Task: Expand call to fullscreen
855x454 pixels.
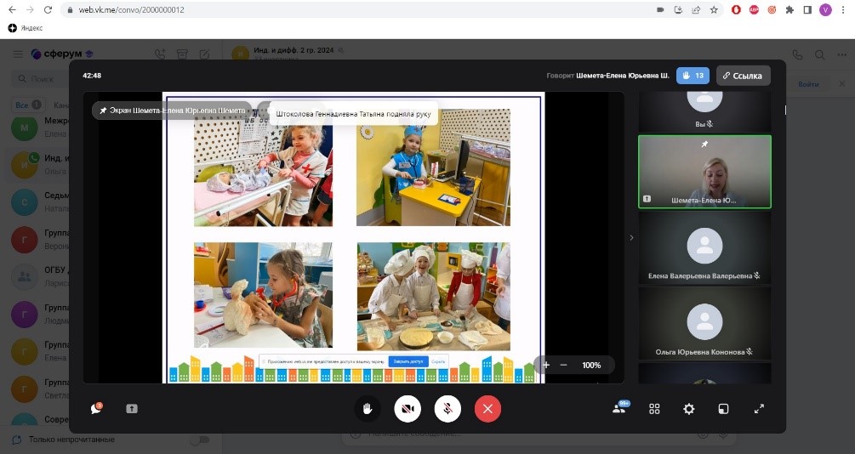Action: tap(759, 409)
